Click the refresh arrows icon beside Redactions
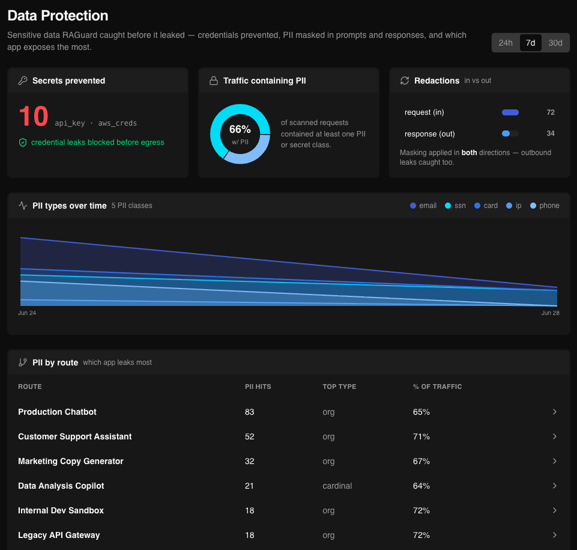Viewport: 577px width, 550px height. tap(405, 81)
